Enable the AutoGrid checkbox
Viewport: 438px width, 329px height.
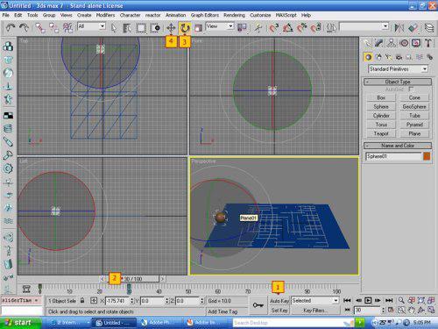pos(411,89)
